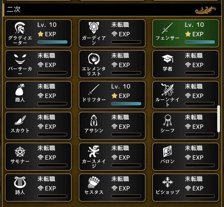This screenshot has width=224, height=207.
Task: Click the Guardian shield icon
Action: [94, 28]
